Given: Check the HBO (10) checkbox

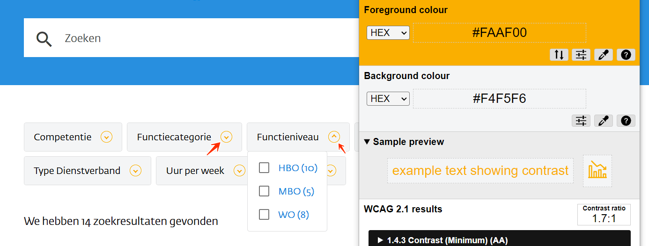Looking at the screenshot, I should [264, 168].
